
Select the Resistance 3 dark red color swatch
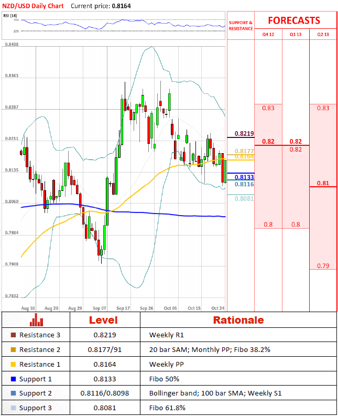click(13, 335)
